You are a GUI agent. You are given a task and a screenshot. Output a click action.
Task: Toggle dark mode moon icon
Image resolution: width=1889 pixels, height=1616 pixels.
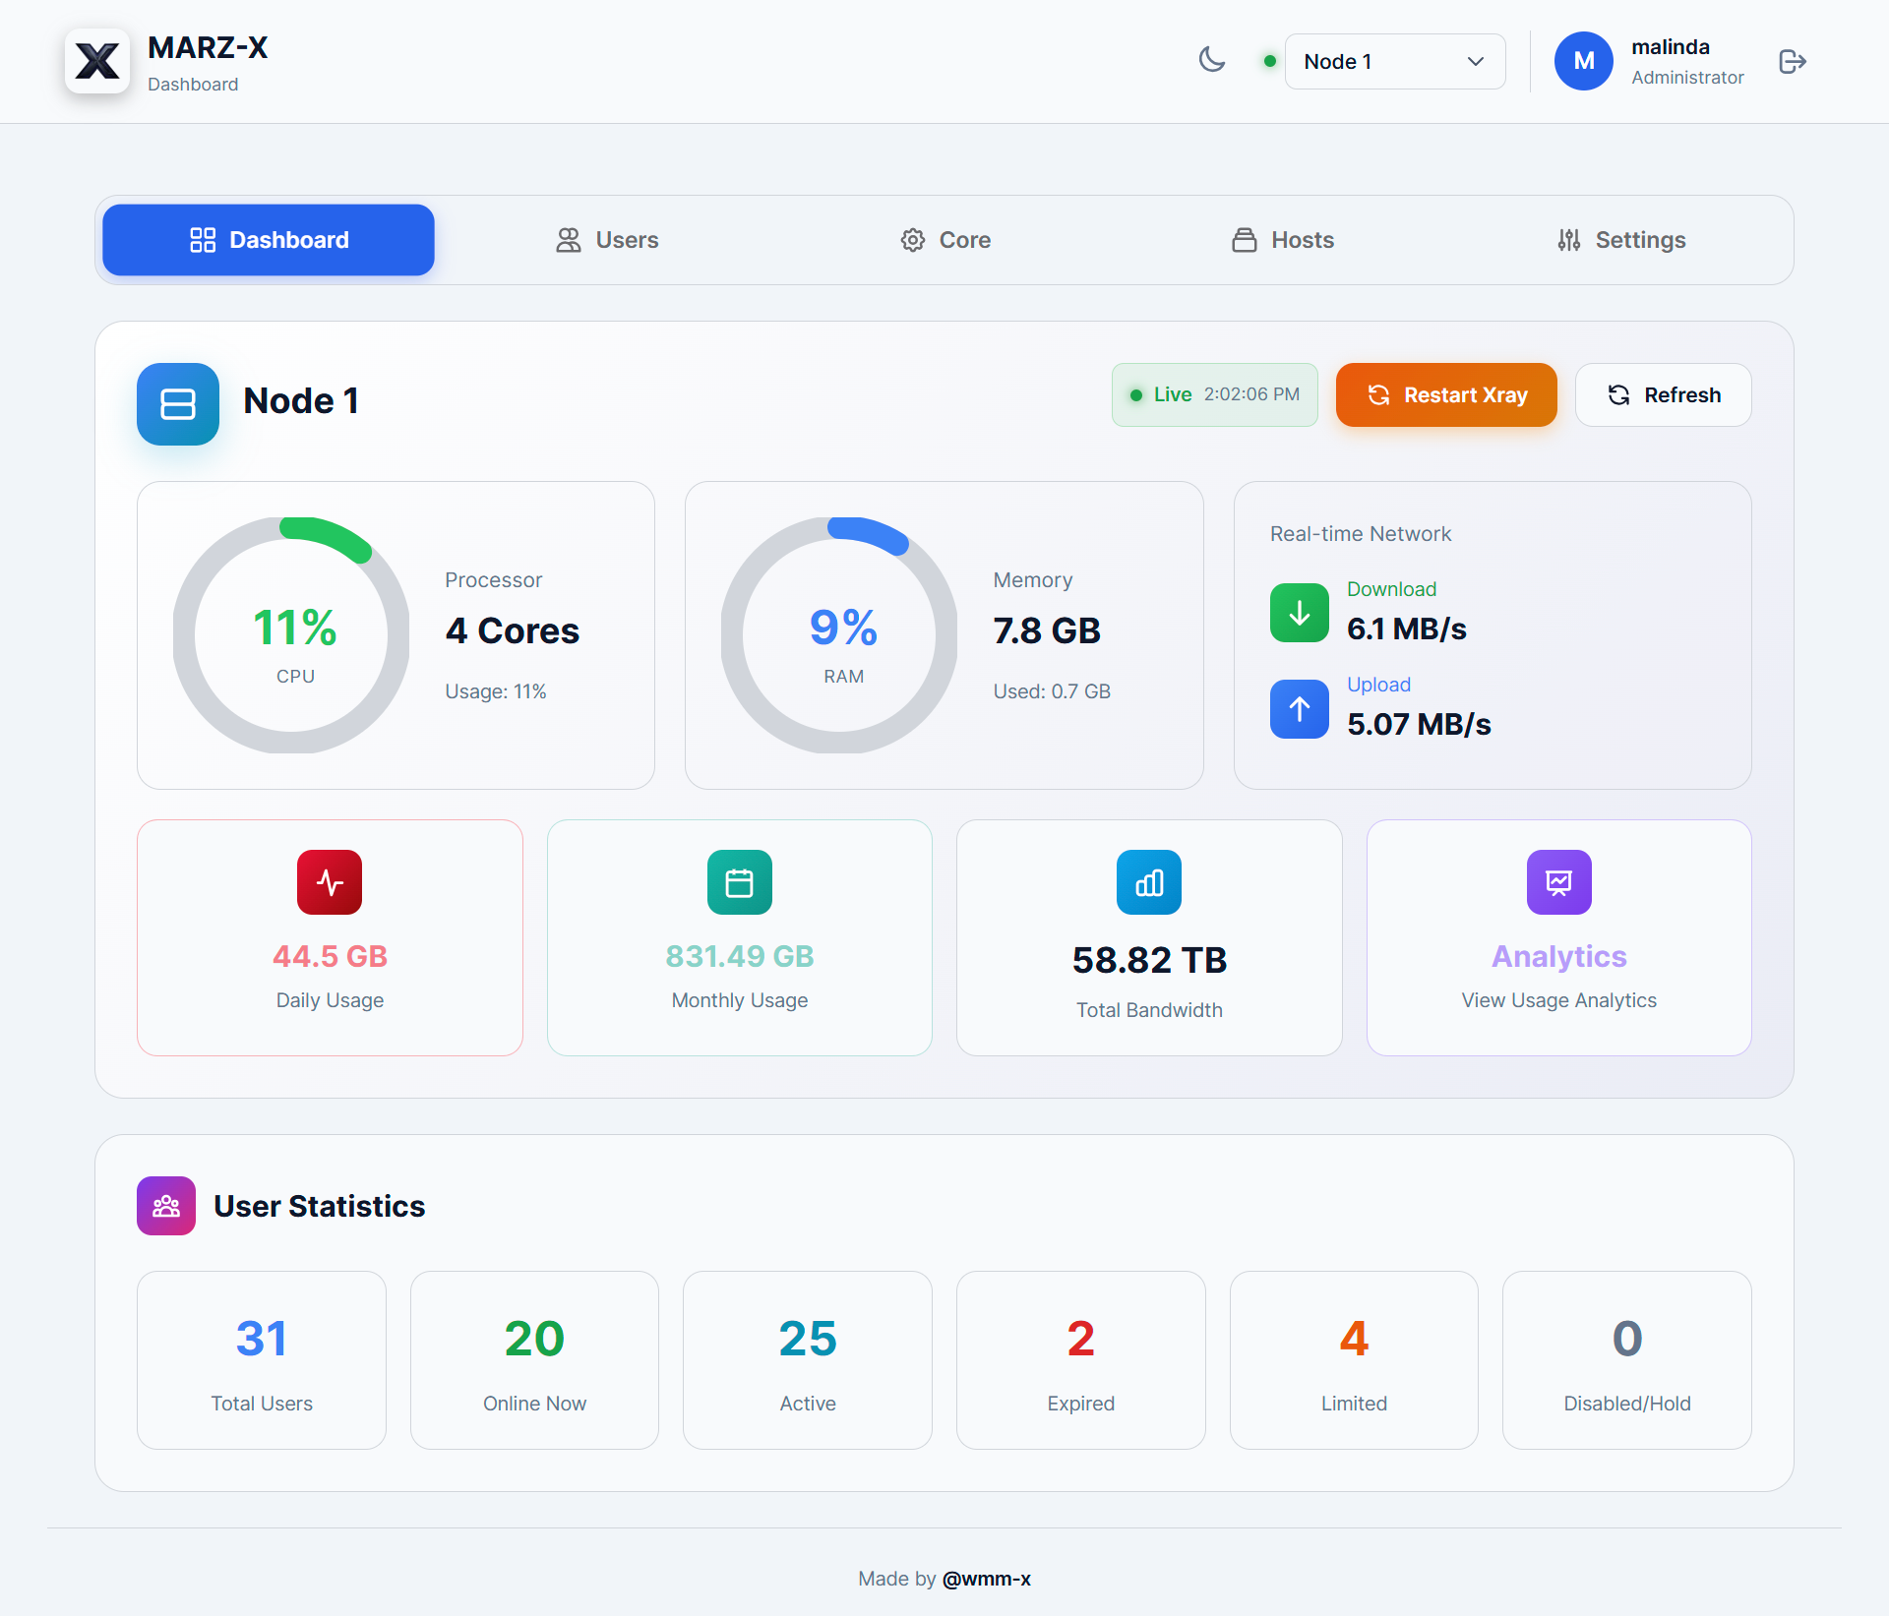1212,61
